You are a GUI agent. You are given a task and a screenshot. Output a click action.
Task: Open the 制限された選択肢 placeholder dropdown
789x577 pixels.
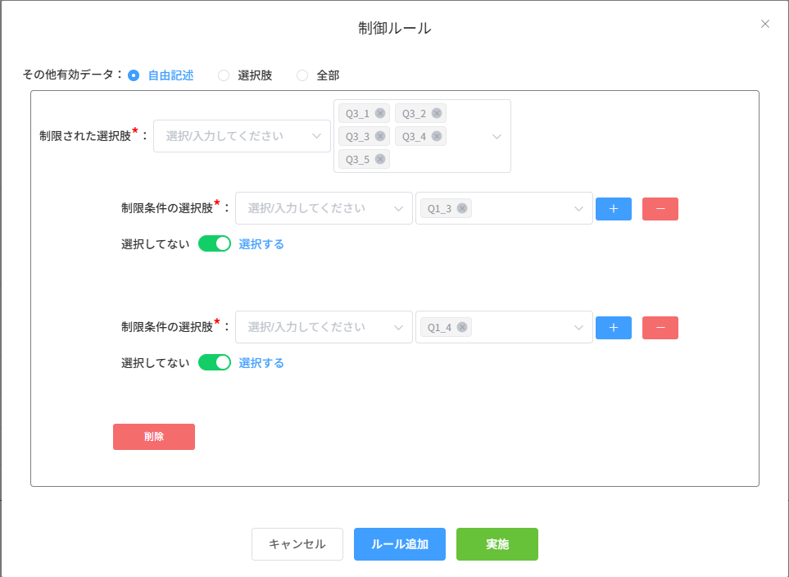coord(242,136)
